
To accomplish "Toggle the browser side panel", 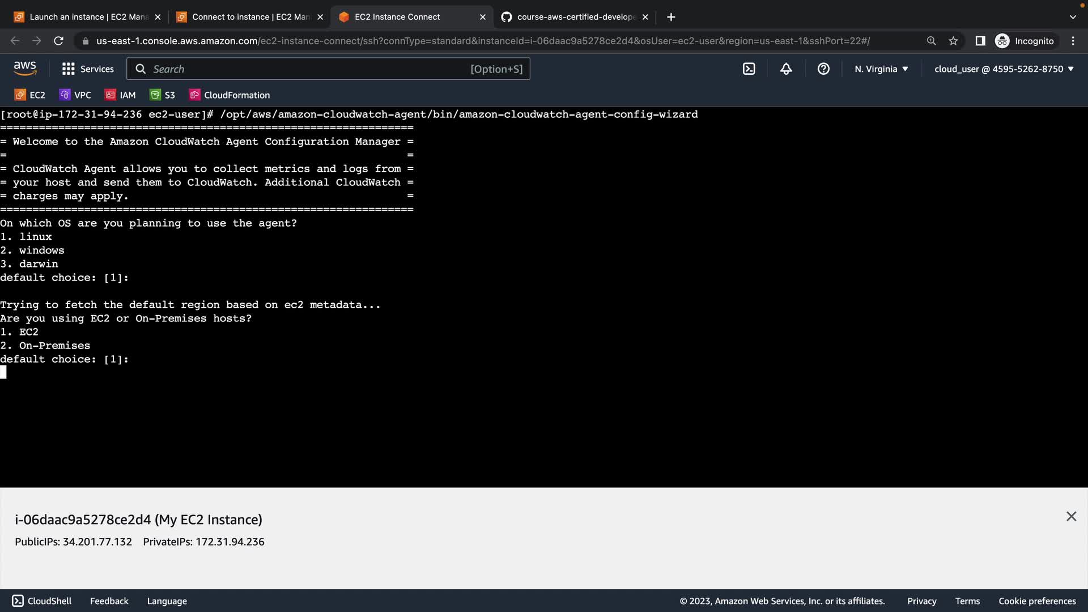I will pyautogui.click(x=980, y=41).
